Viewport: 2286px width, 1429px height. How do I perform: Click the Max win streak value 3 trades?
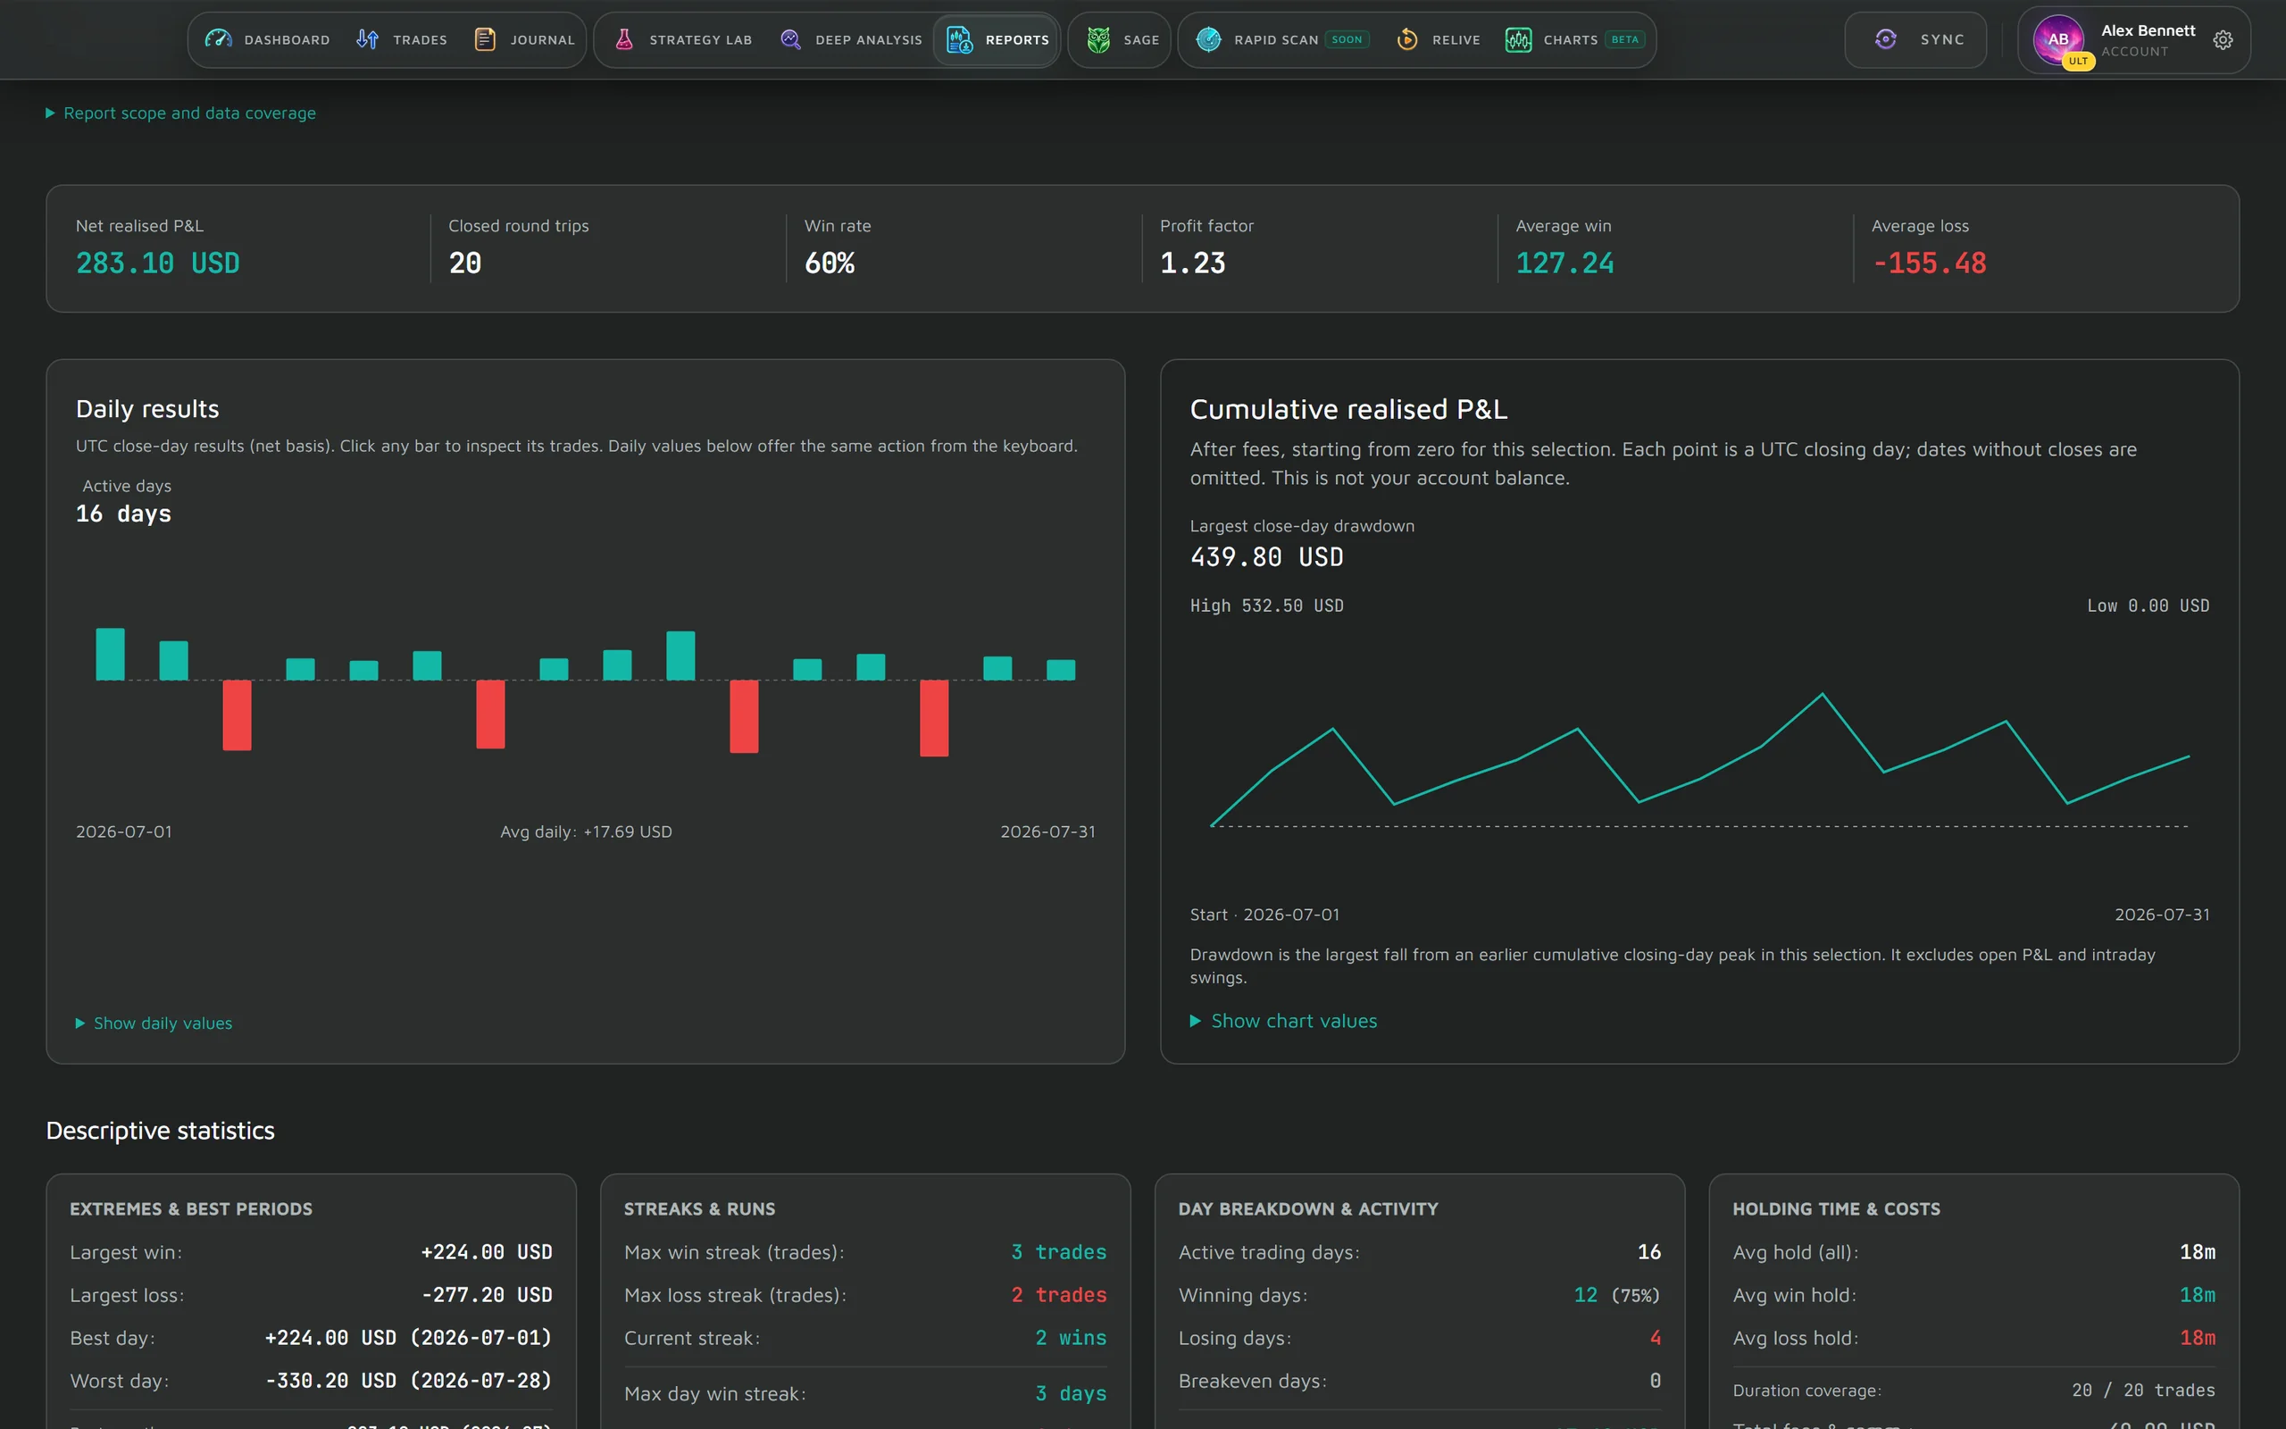(1058, 1252)
